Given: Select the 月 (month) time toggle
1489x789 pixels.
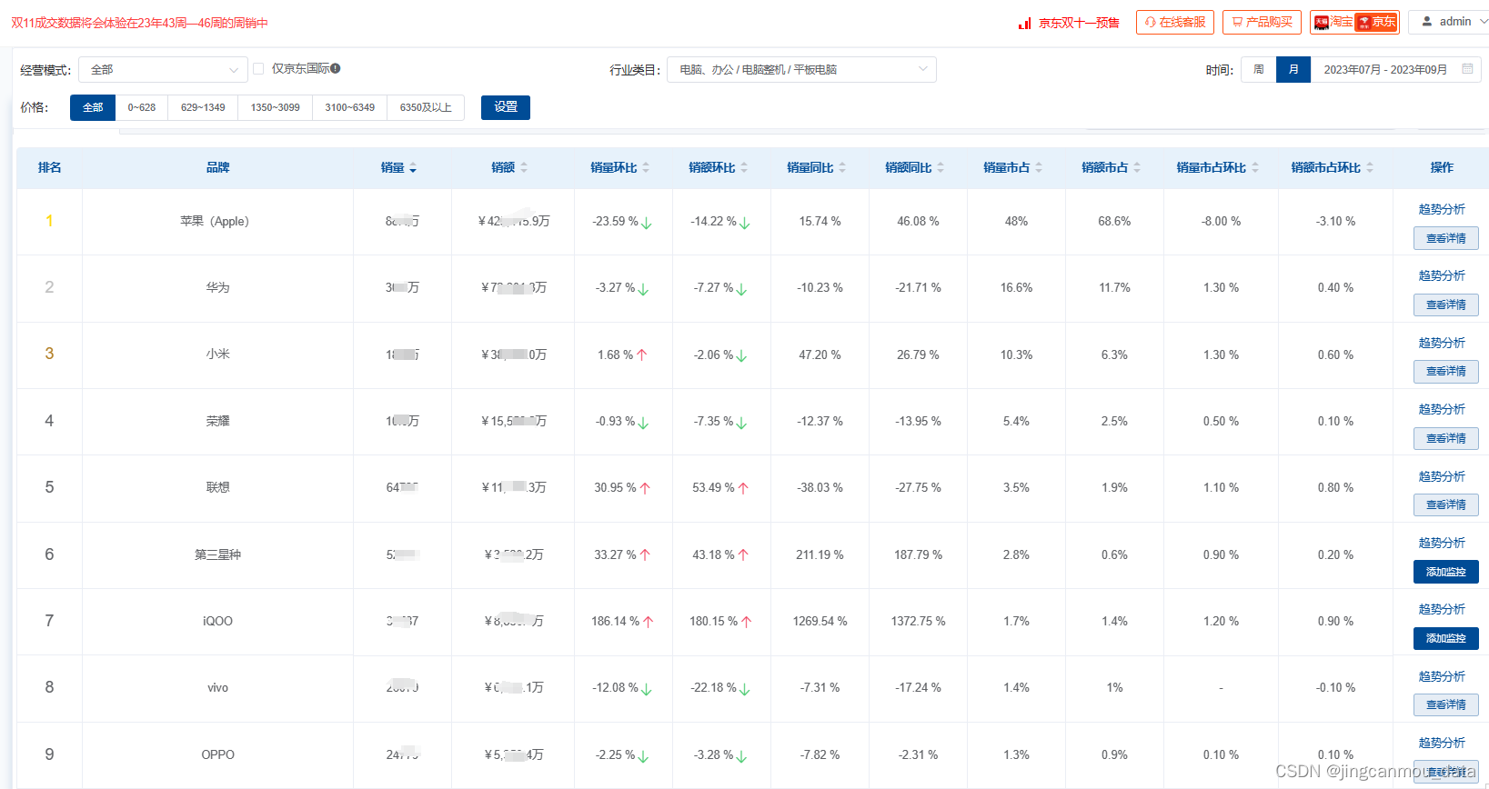Looking at the screenshot, I should click(x=1293, y=69).
